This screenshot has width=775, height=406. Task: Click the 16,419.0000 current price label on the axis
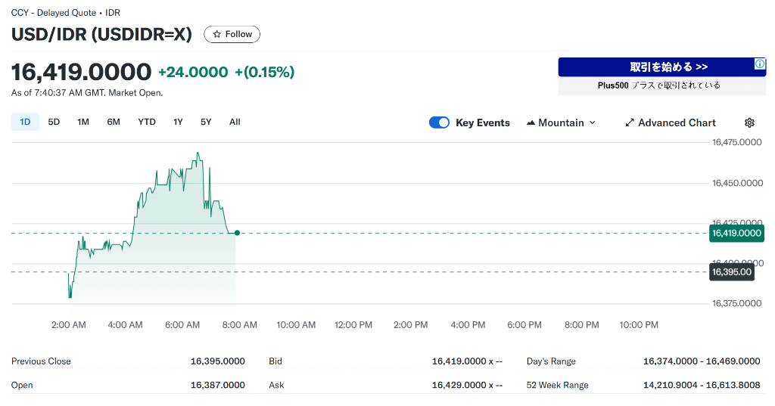click(x=736, y=233)
